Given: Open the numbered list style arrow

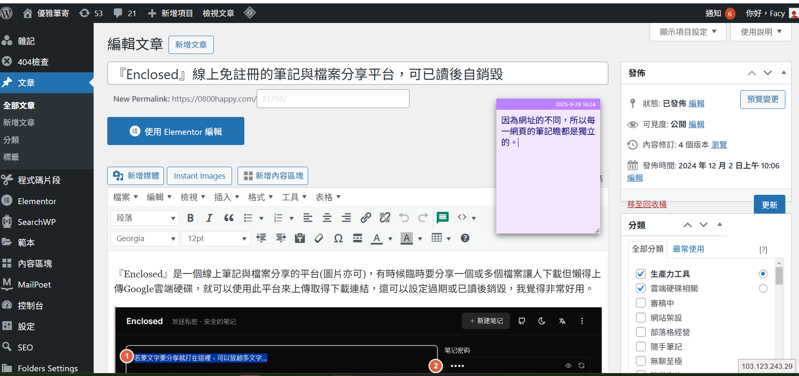Looking at the screenshot, I should click(x=292, y=219).
